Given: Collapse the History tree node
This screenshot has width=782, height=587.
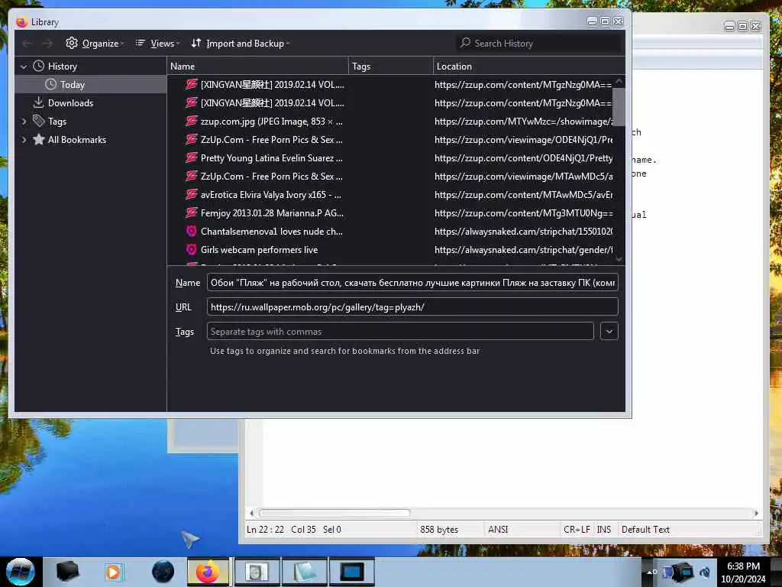Looking at the screenshot, I should [x=24, y=66].
